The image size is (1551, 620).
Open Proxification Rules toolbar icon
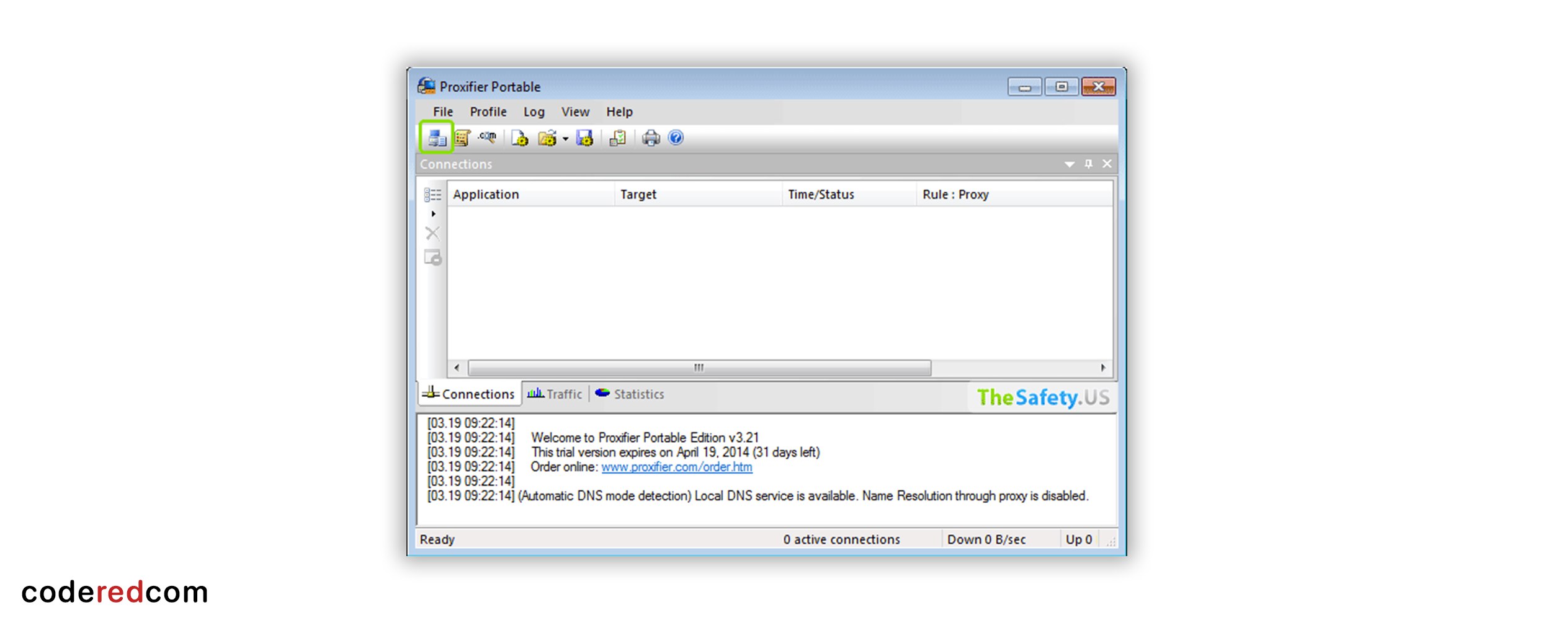click(462, 138)
